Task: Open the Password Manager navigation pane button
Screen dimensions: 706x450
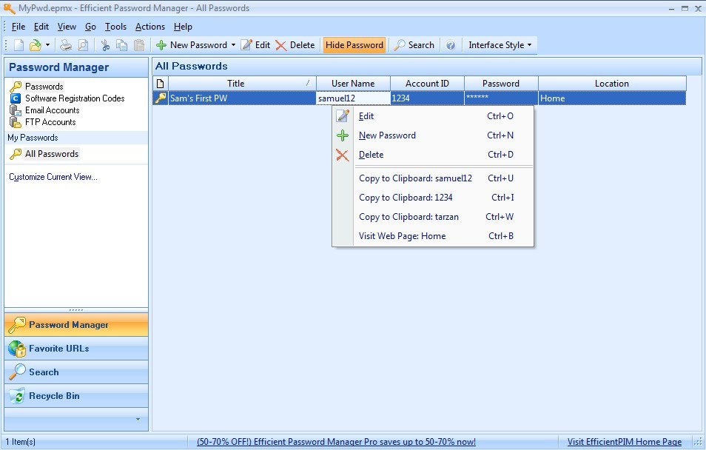Action: coord(76,325)
